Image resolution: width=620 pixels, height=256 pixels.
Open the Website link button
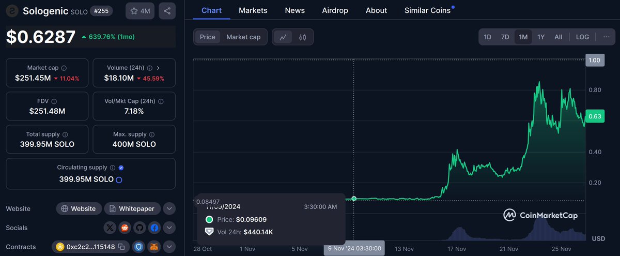pos(79,208)
